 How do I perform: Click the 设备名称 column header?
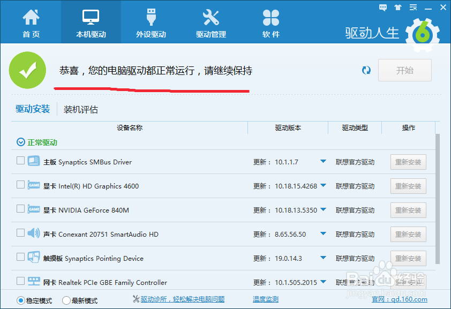point(130,127)
